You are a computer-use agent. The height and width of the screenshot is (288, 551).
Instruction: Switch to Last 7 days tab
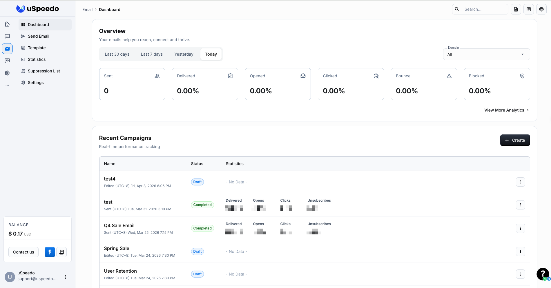[152, 54]
